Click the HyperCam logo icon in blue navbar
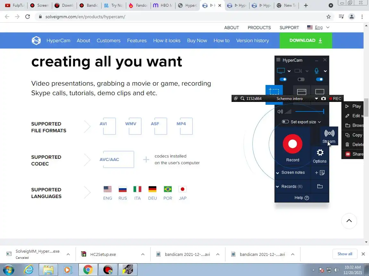This screenshot has height=276, width=369. click(x=36, y=40)
